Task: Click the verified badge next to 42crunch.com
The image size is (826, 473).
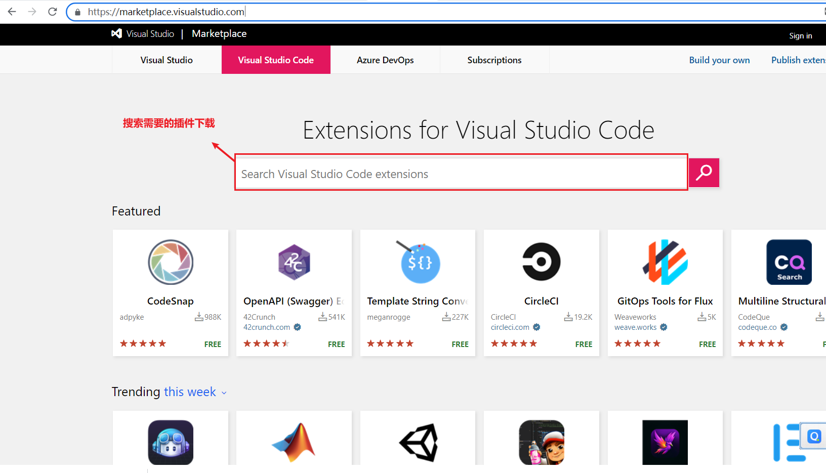Action: (x=298, y=327)
